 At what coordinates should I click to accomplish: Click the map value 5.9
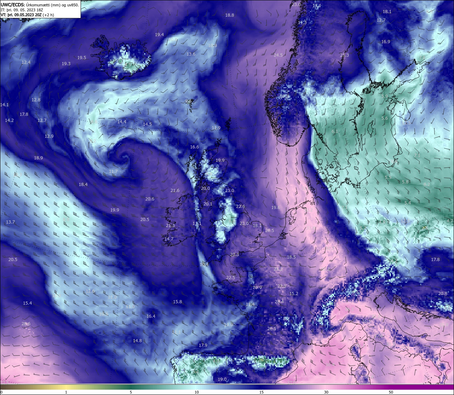(x=384, y=96)
